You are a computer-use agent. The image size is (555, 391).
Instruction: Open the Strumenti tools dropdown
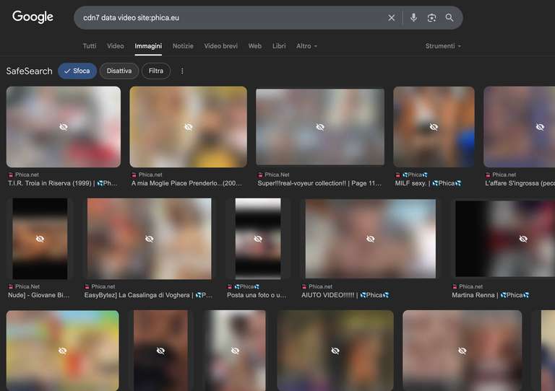tap(443, 46)
